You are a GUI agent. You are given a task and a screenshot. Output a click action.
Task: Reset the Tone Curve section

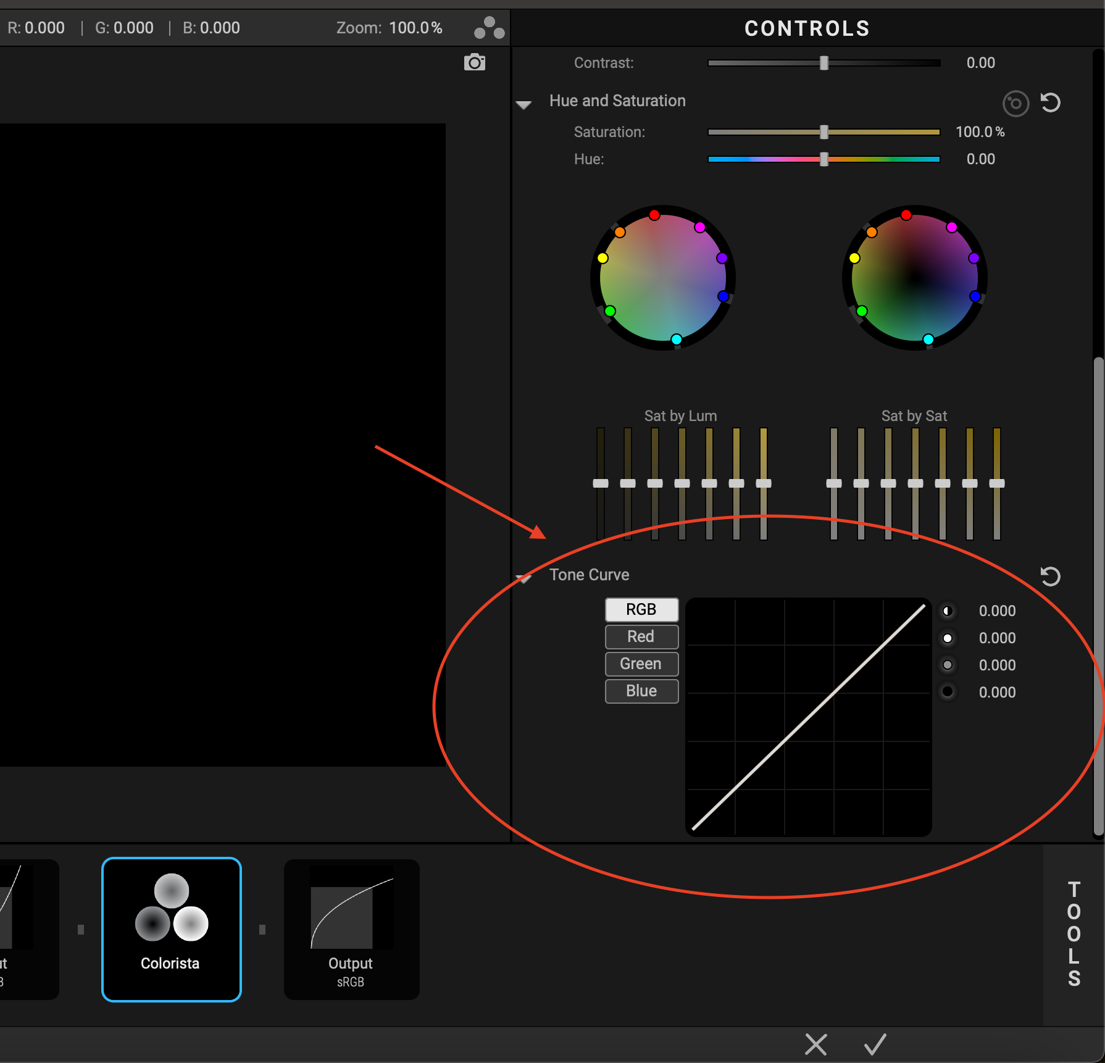pos(1050,576)
